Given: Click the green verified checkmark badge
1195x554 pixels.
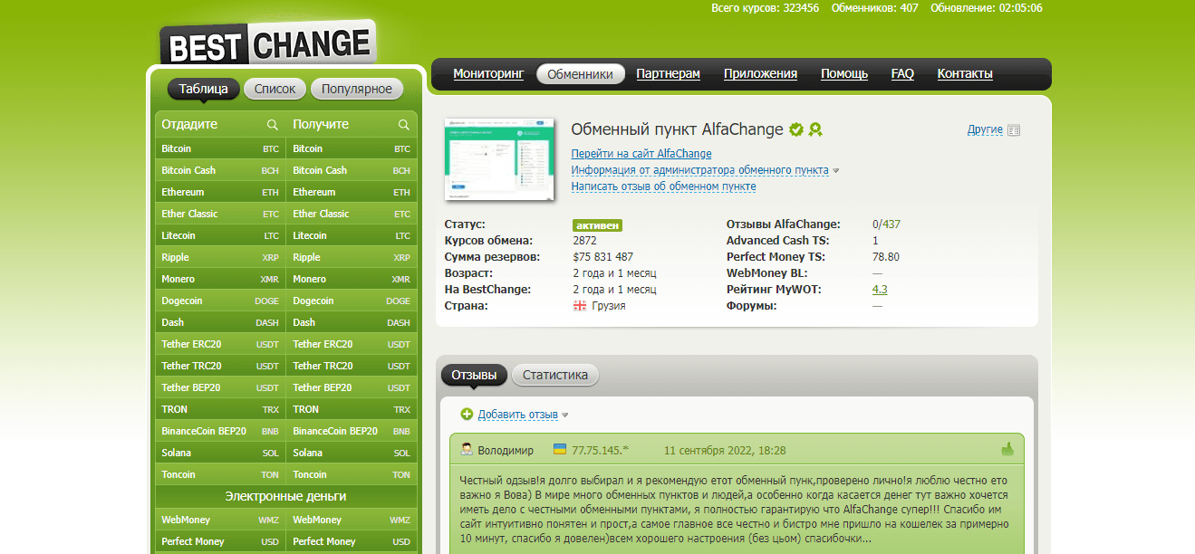Looking at the screenshot, I should pos(796,129).
